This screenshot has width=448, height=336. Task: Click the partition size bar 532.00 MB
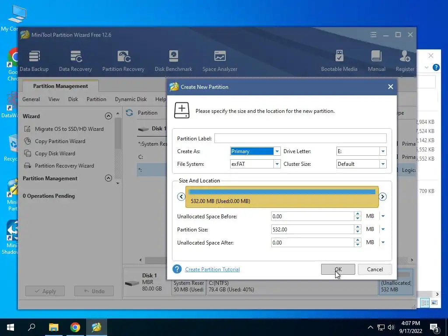coord(282,197)
